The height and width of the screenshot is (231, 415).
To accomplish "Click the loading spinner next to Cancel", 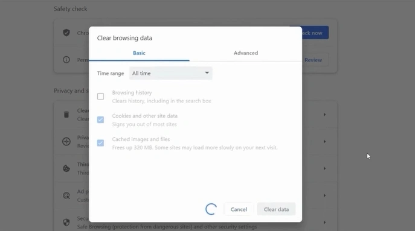I will (x=211, y=209).
